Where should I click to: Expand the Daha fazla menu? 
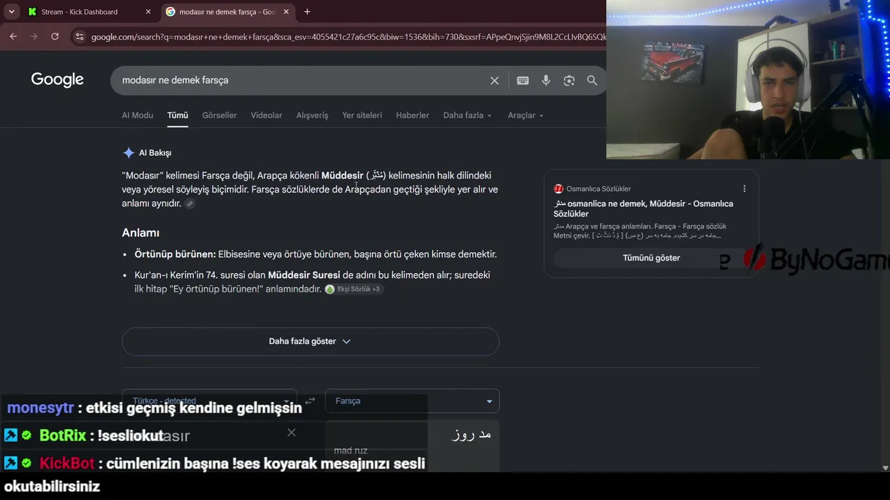467,115
